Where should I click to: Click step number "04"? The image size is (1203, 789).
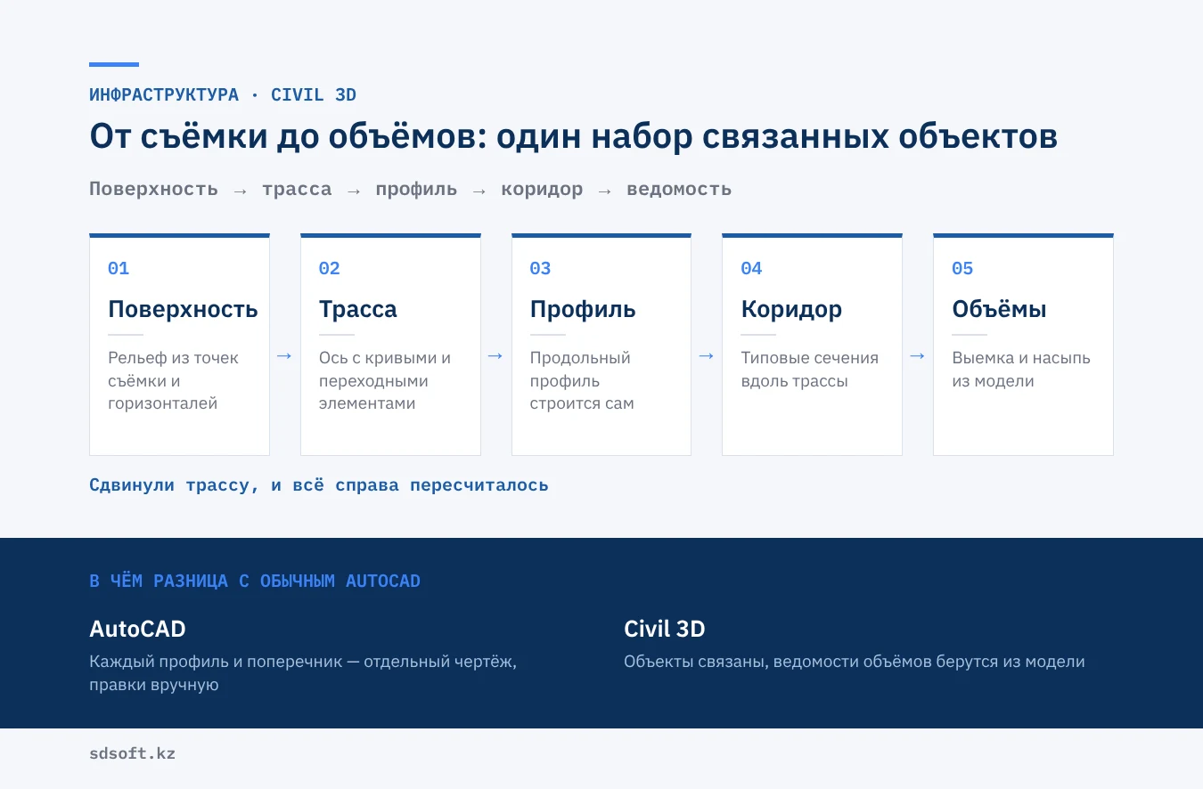pyautogui.click(x=752, y=268)
